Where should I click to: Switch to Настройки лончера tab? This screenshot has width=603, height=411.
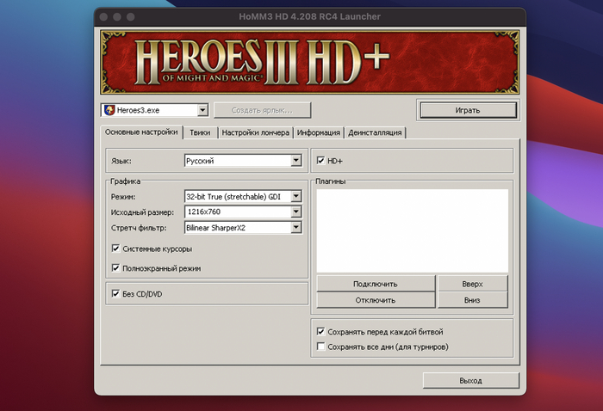click(x=255, y=132)
